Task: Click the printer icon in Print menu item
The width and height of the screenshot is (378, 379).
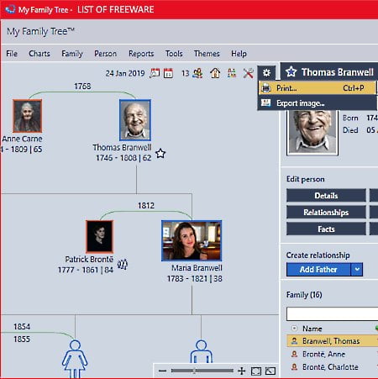Action: 266,88
